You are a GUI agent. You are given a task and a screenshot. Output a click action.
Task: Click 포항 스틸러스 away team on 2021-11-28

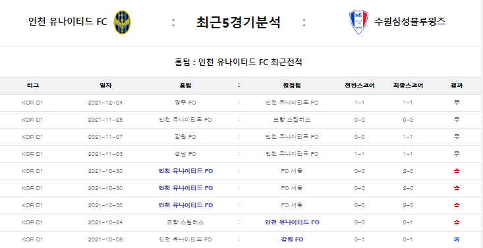292,120
